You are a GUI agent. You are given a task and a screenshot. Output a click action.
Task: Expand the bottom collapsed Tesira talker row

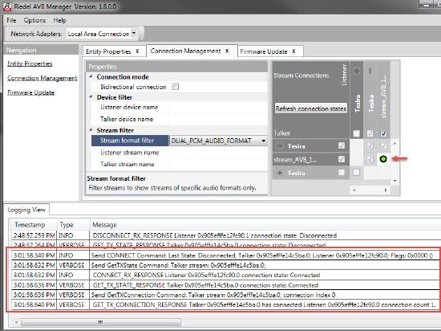coord(280,173)
